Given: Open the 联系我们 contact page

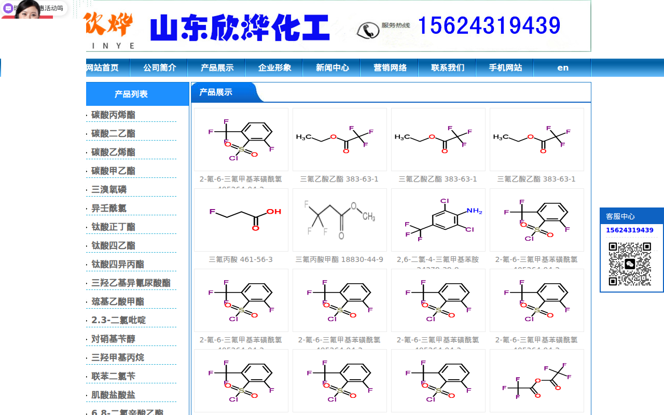Looking at the screenshot, I should pyautogui.click(x=447, y=67).
